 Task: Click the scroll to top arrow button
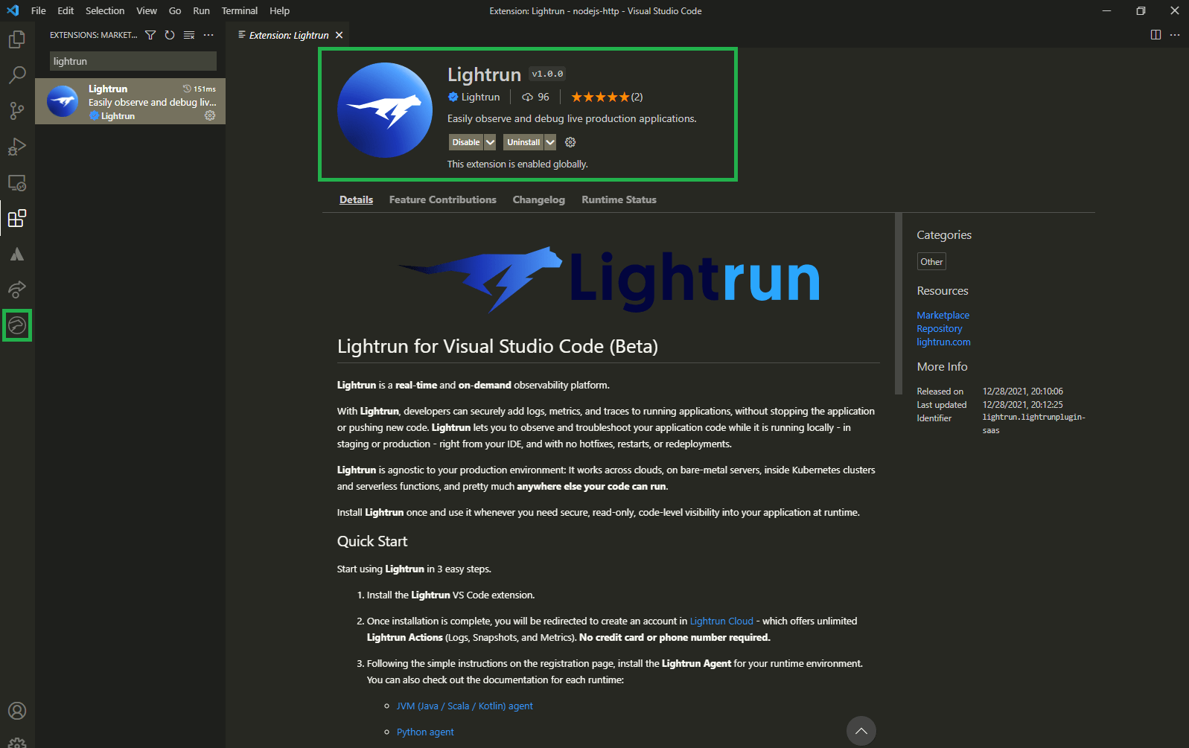pos(861,731)
